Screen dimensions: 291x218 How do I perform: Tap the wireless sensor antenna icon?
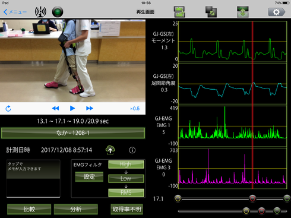tap(40, 12)
